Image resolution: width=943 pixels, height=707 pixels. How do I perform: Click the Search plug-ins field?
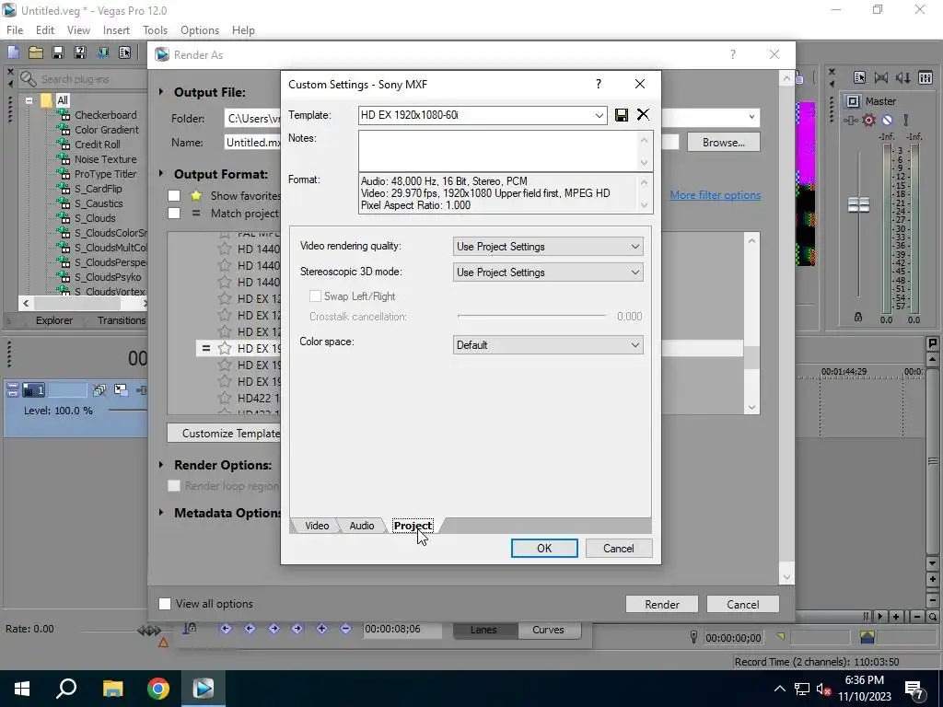[82, 79]
